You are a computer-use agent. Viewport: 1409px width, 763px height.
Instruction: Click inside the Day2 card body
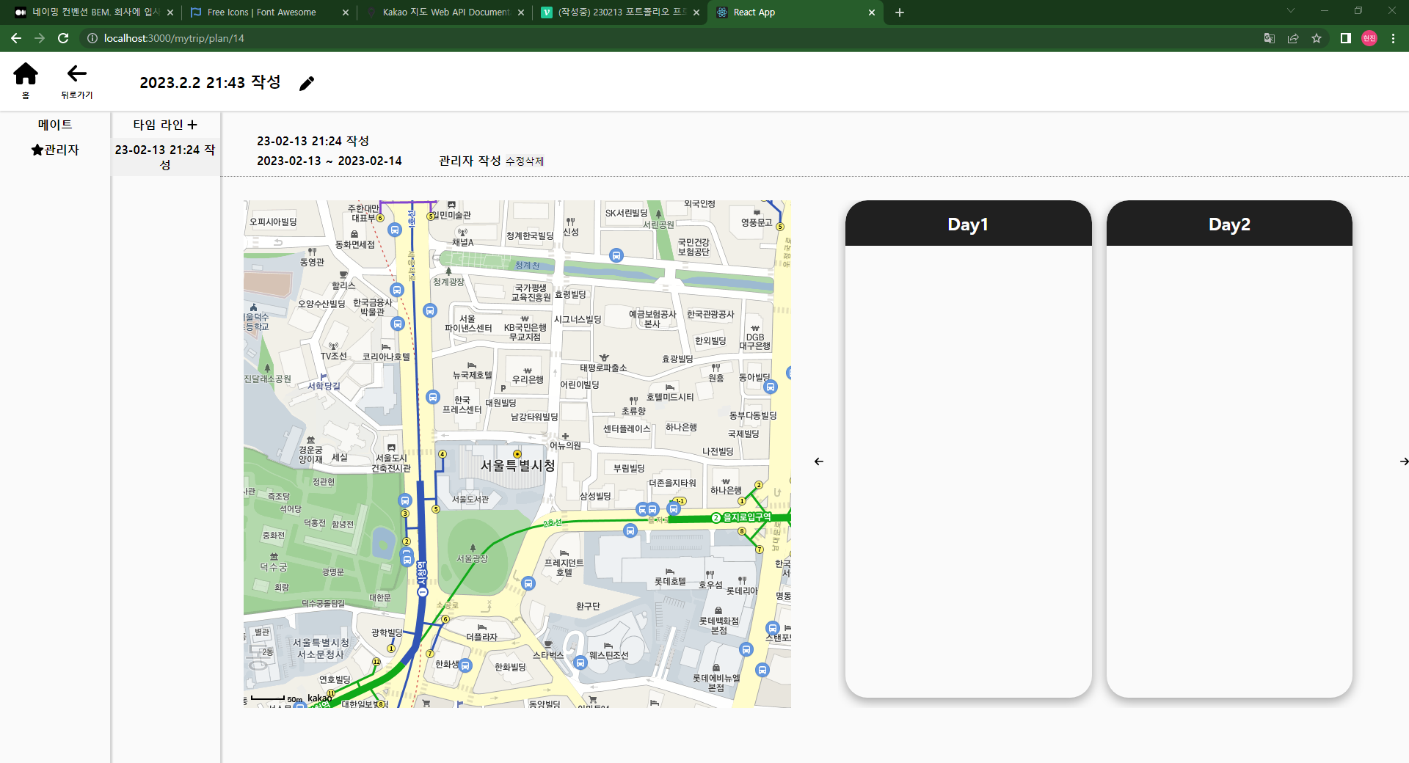(x=1229, y=471)
